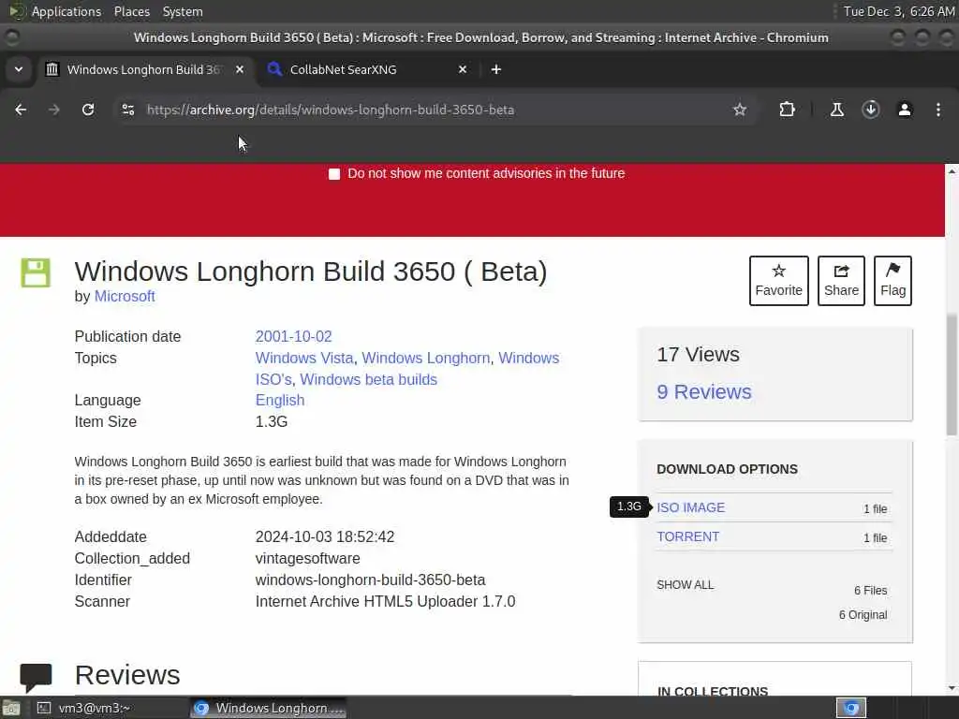This screenshot has height=719, width=959.
Task: Favorite this item with the star button
Action: [x=778, y=281]
